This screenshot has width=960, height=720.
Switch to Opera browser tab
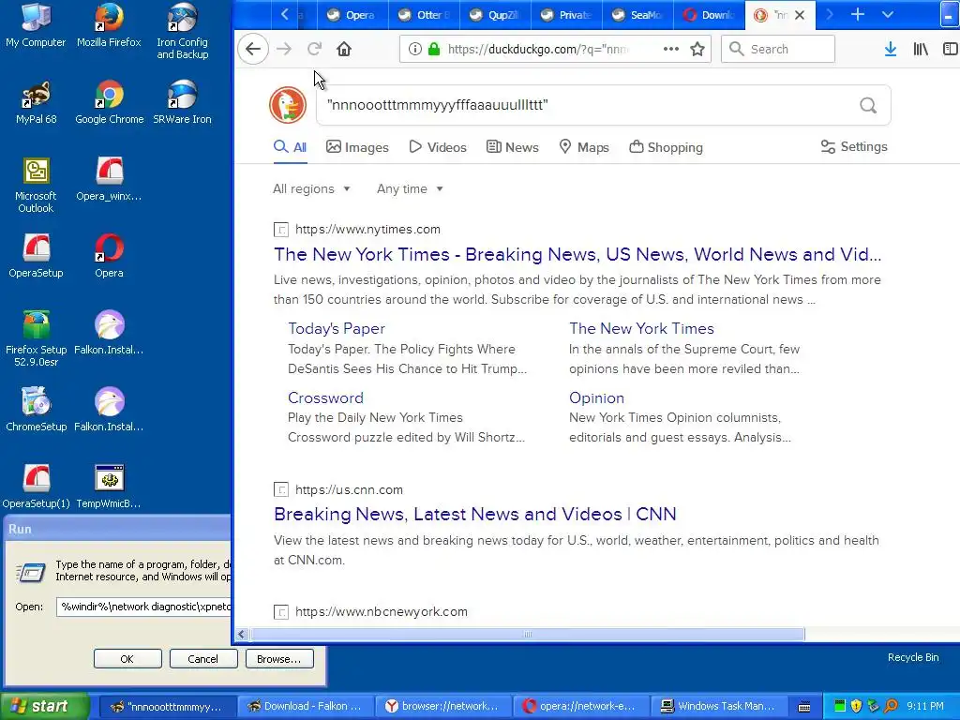[352, 15]
